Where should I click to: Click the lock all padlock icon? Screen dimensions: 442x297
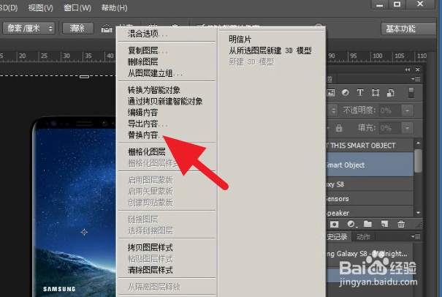pyautogui.click(x=339, y=128)
